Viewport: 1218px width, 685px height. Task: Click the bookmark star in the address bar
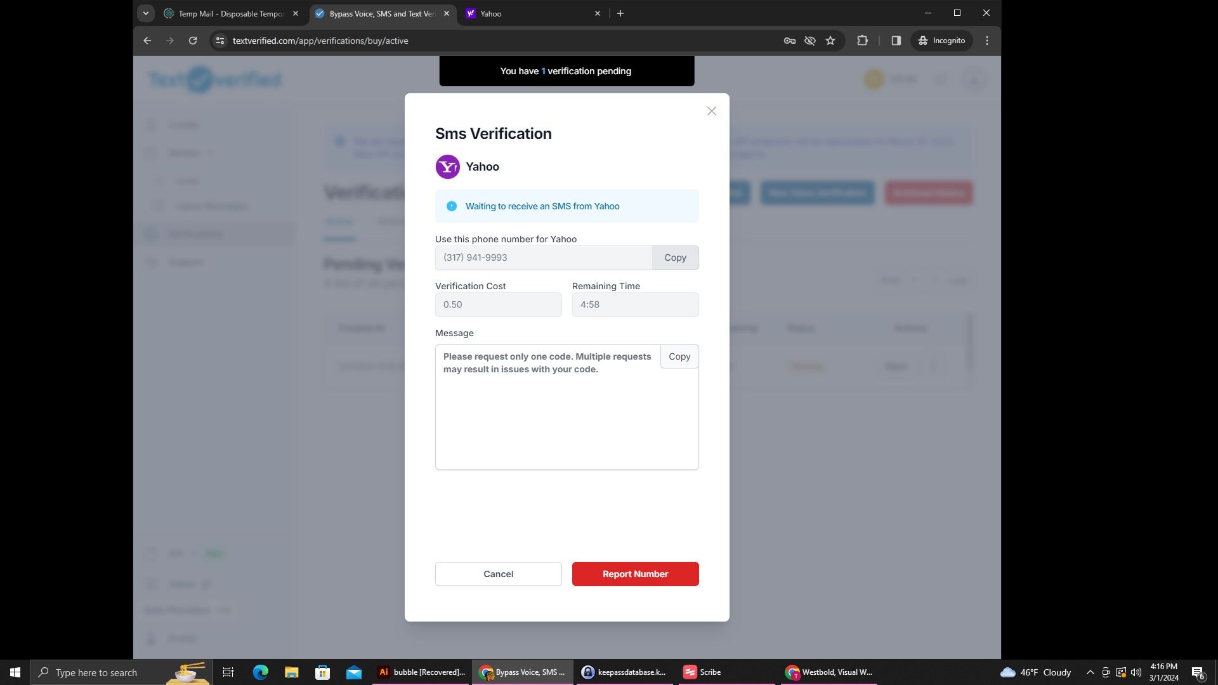[x=830, y=40]
